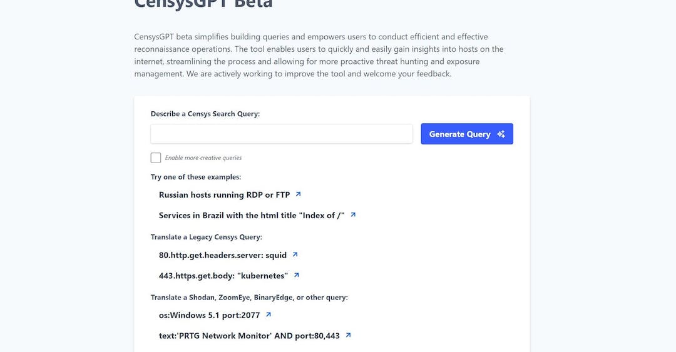Click arrow icon beside Russian hosts RDP example
The height and width of the screenshot is (352, 676).
(x=298, y=194)
